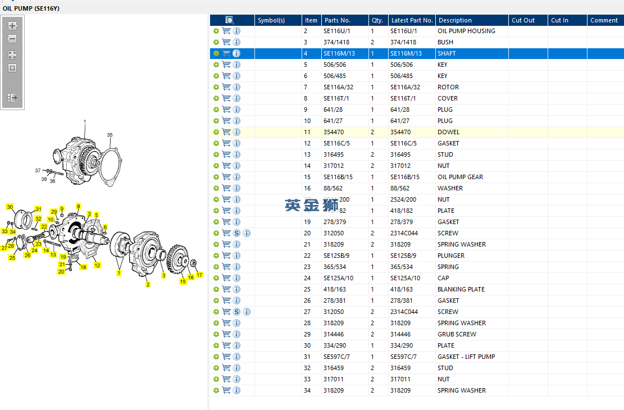The height and width of the screenshot is (410, 624).
Task: Click the Parts No. column header
Action: (345, 20)
